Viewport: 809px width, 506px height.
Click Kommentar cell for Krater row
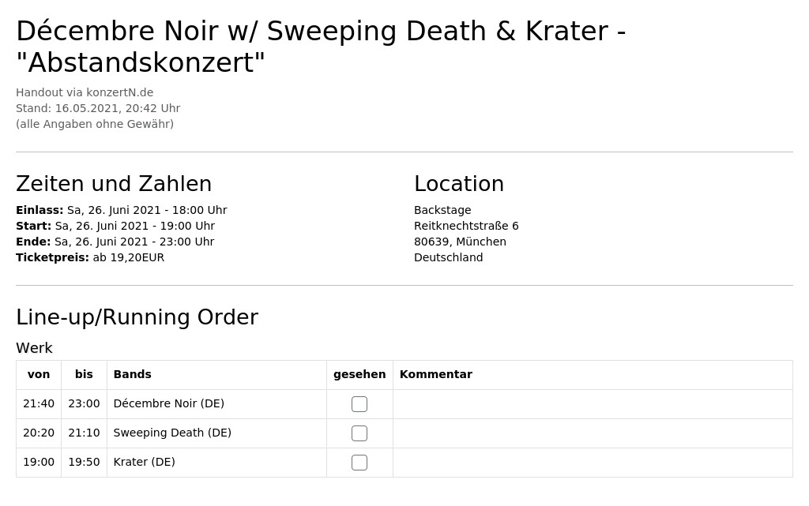593,463
